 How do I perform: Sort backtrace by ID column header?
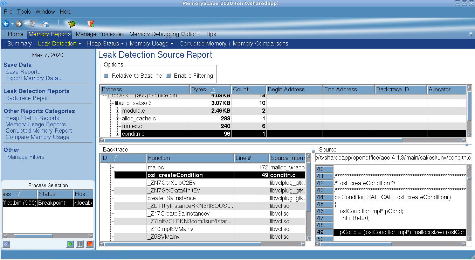123,158
